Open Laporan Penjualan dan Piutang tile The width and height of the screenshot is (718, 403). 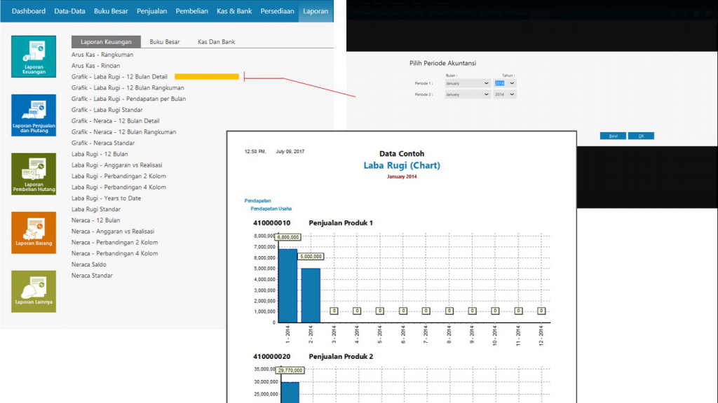coord(34,115)
